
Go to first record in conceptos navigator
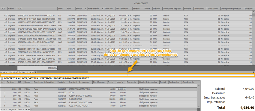[x=1, y=110]
